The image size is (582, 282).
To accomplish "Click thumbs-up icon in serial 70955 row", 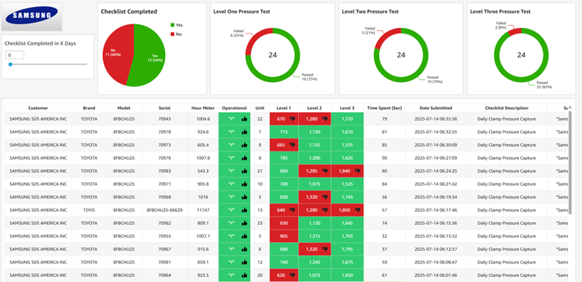I will pos(245,236).
